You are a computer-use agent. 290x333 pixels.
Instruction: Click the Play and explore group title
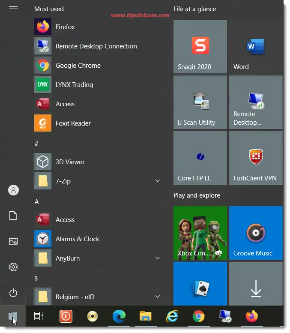tap(197, 195)
